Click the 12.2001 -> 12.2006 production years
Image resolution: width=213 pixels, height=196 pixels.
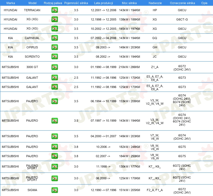click(x=104, y=10)
